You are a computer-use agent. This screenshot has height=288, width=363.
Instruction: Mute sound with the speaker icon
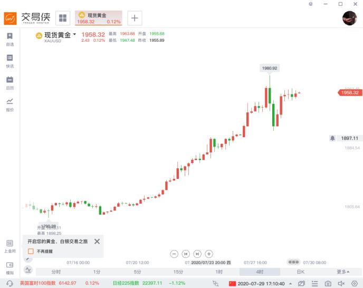pyautogui.click(x=341, y=283)
